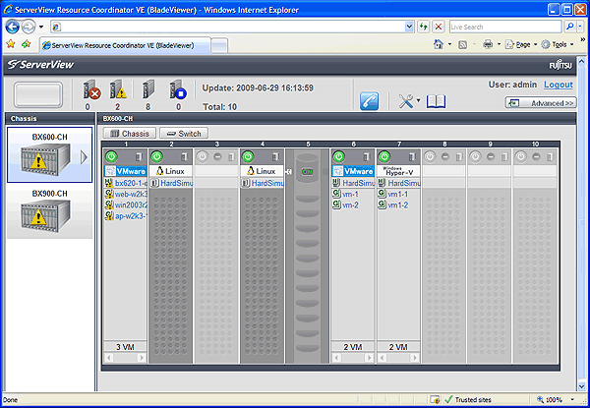Select the BX600-CH chassis

point(49,154)
